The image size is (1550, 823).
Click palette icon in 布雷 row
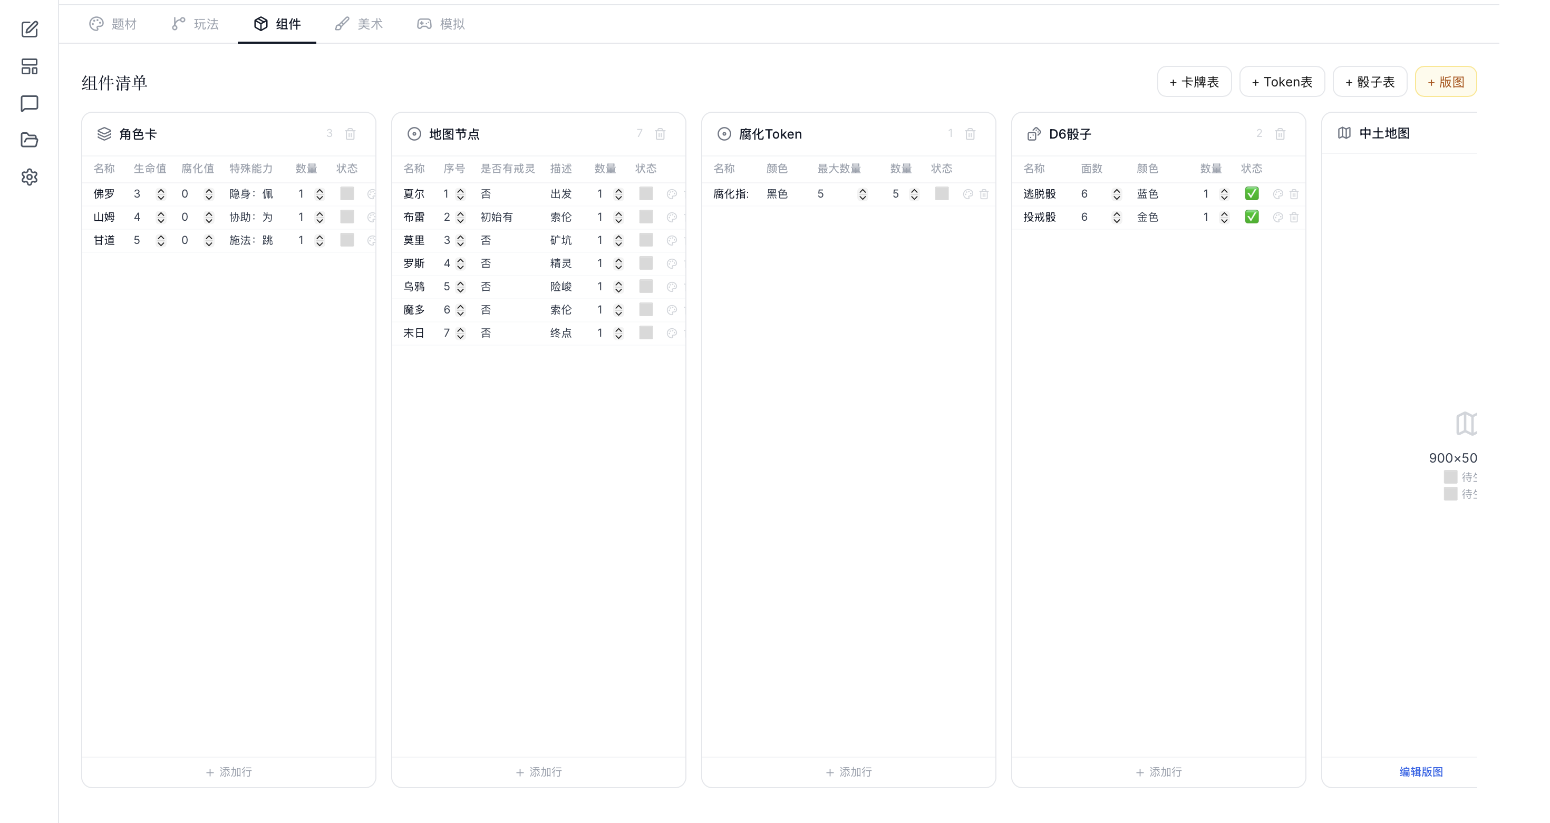coord(672,217)
